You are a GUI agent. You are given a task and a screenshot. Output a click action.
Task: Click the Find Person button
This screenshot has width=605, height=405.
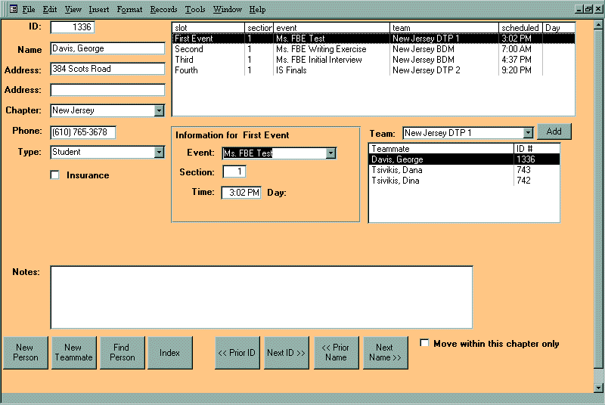pyautogui.click(x=123, y=353)
